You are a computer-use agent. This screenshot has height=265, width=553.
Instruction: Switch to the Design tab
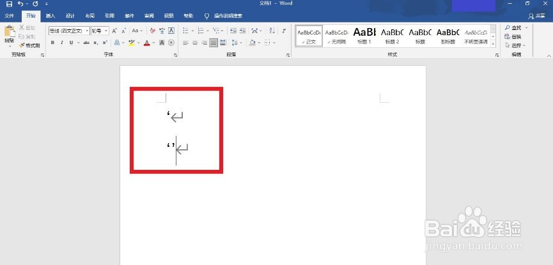70,16
